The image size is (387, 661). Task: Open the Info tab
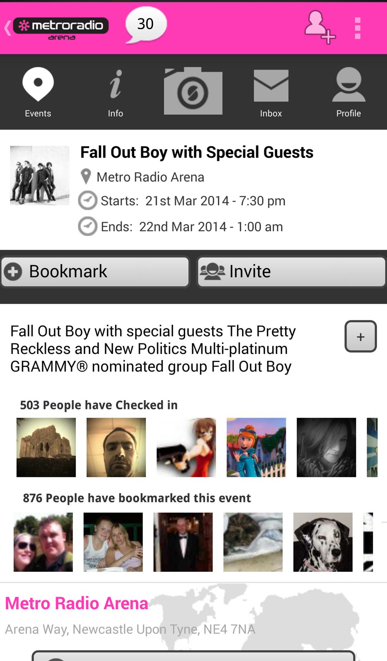pos(115,92)
